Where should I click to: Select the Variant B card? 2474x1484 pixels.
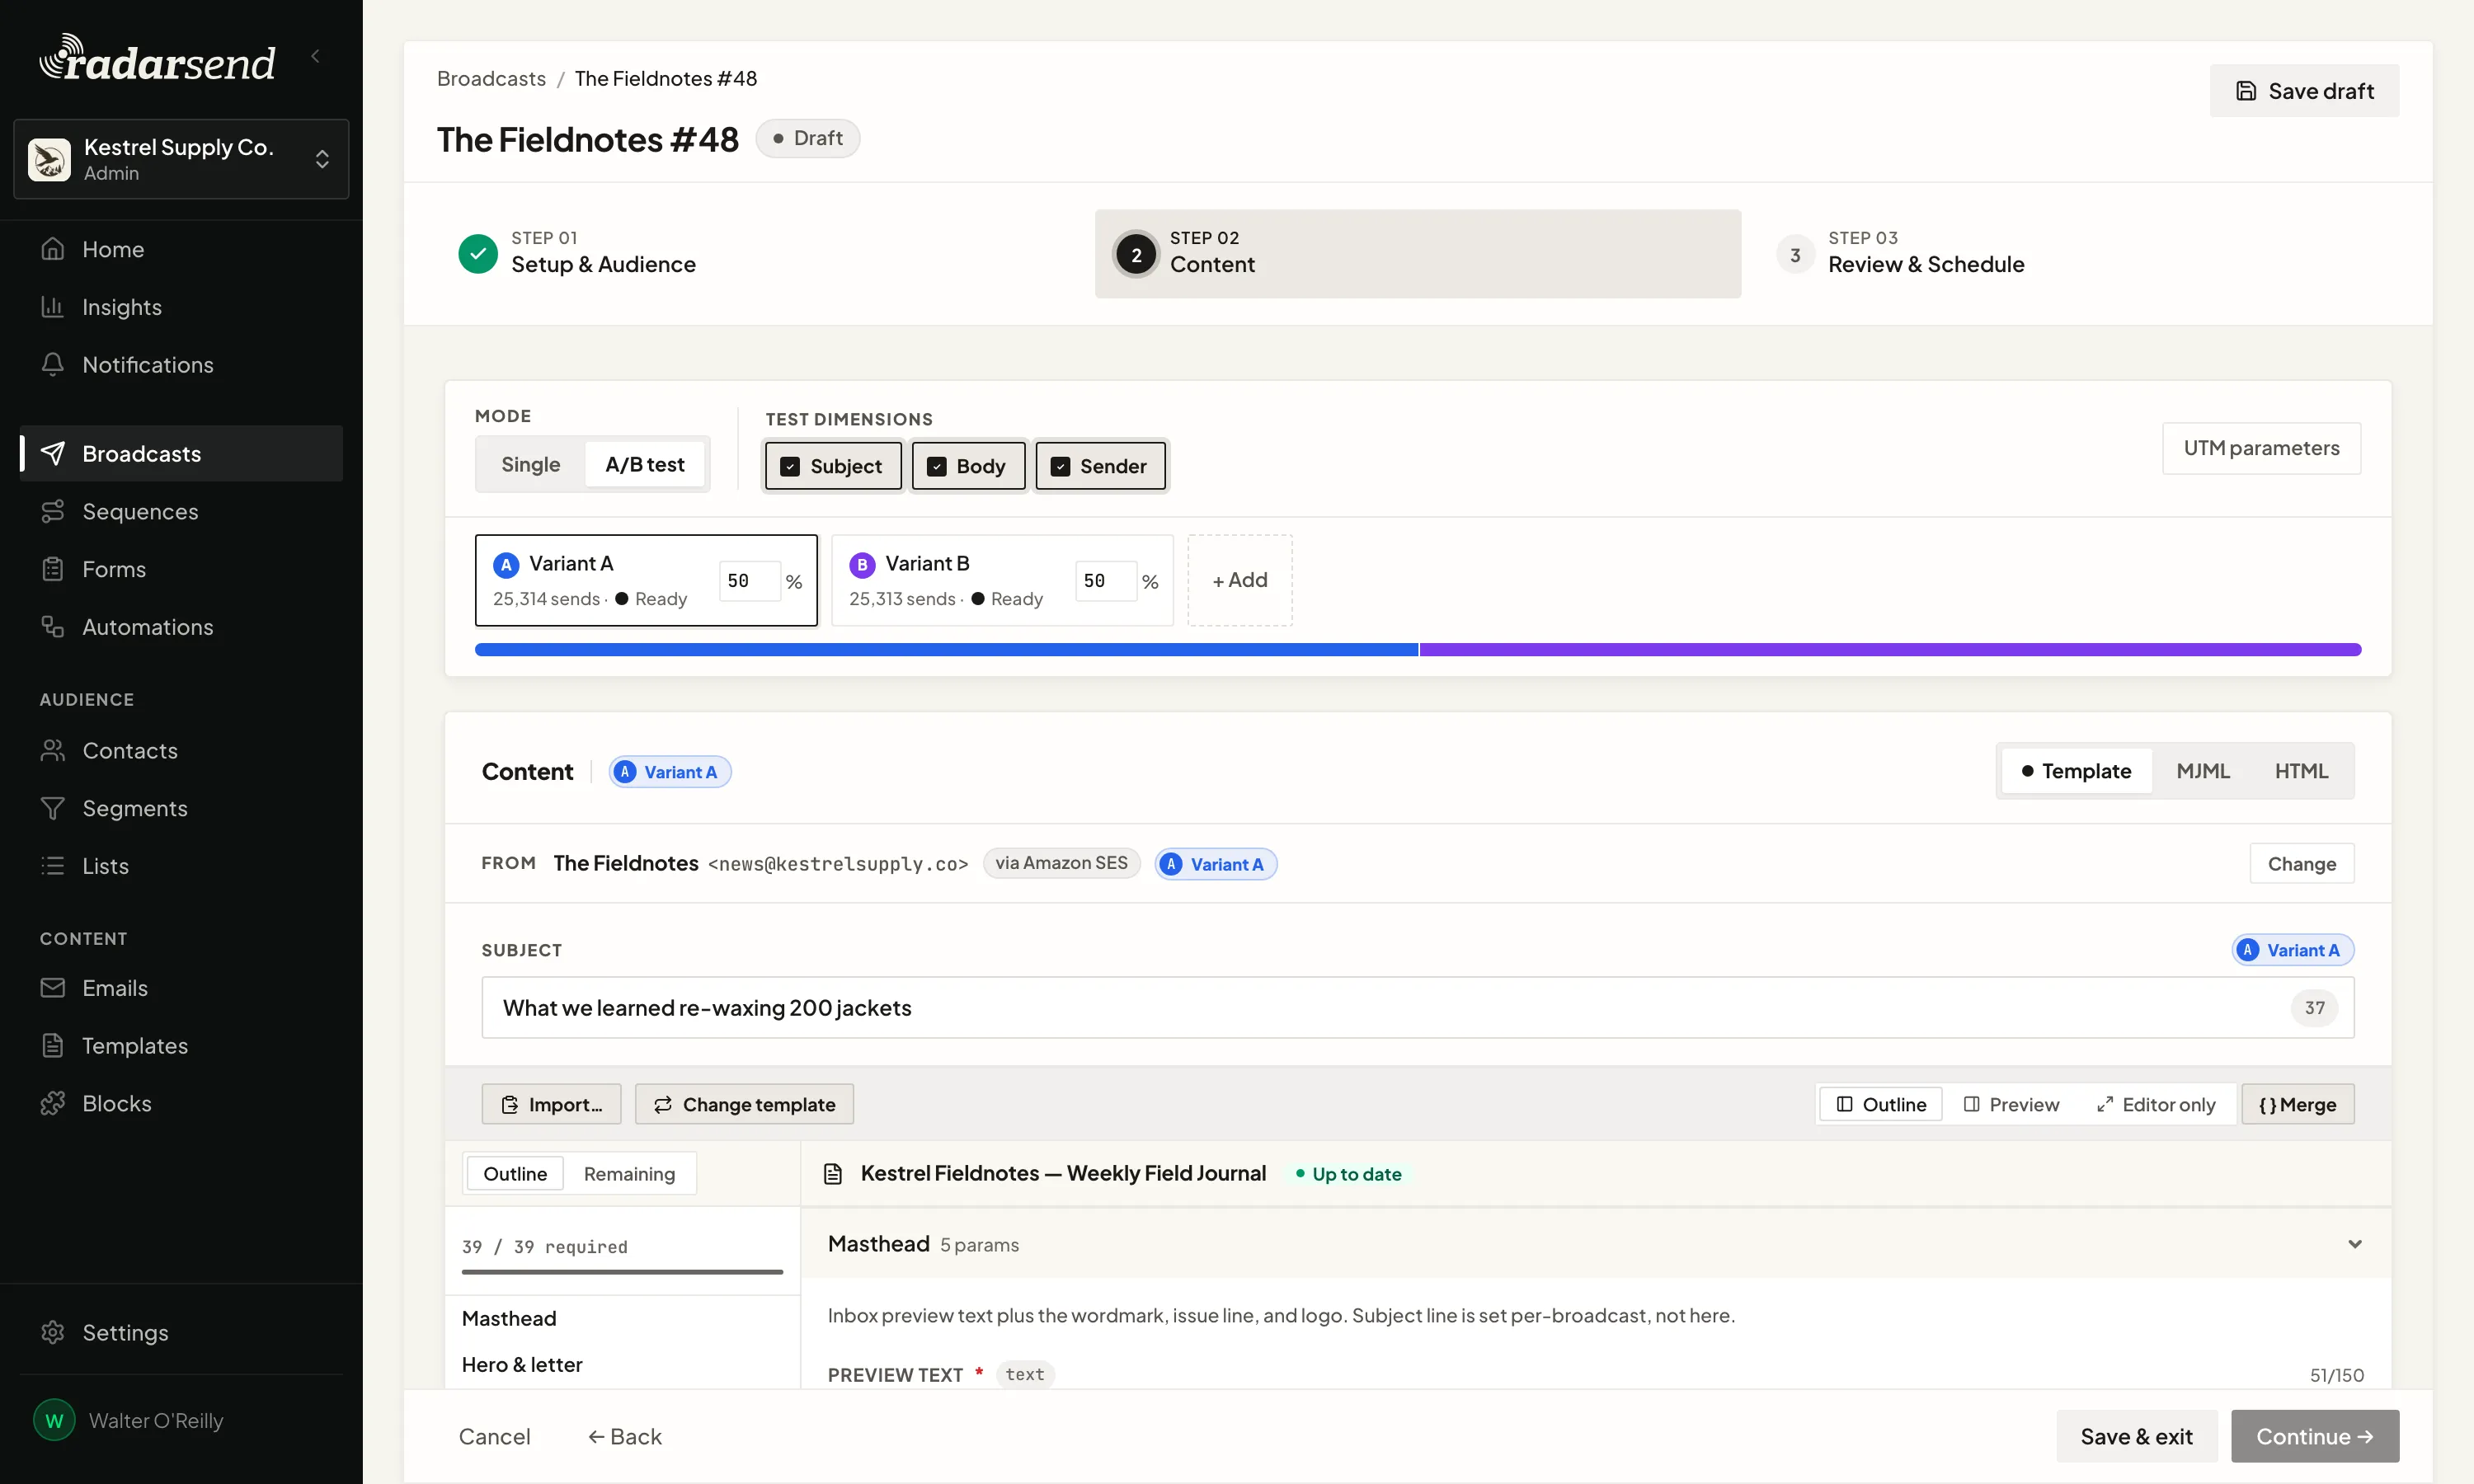coord(1002,581)
